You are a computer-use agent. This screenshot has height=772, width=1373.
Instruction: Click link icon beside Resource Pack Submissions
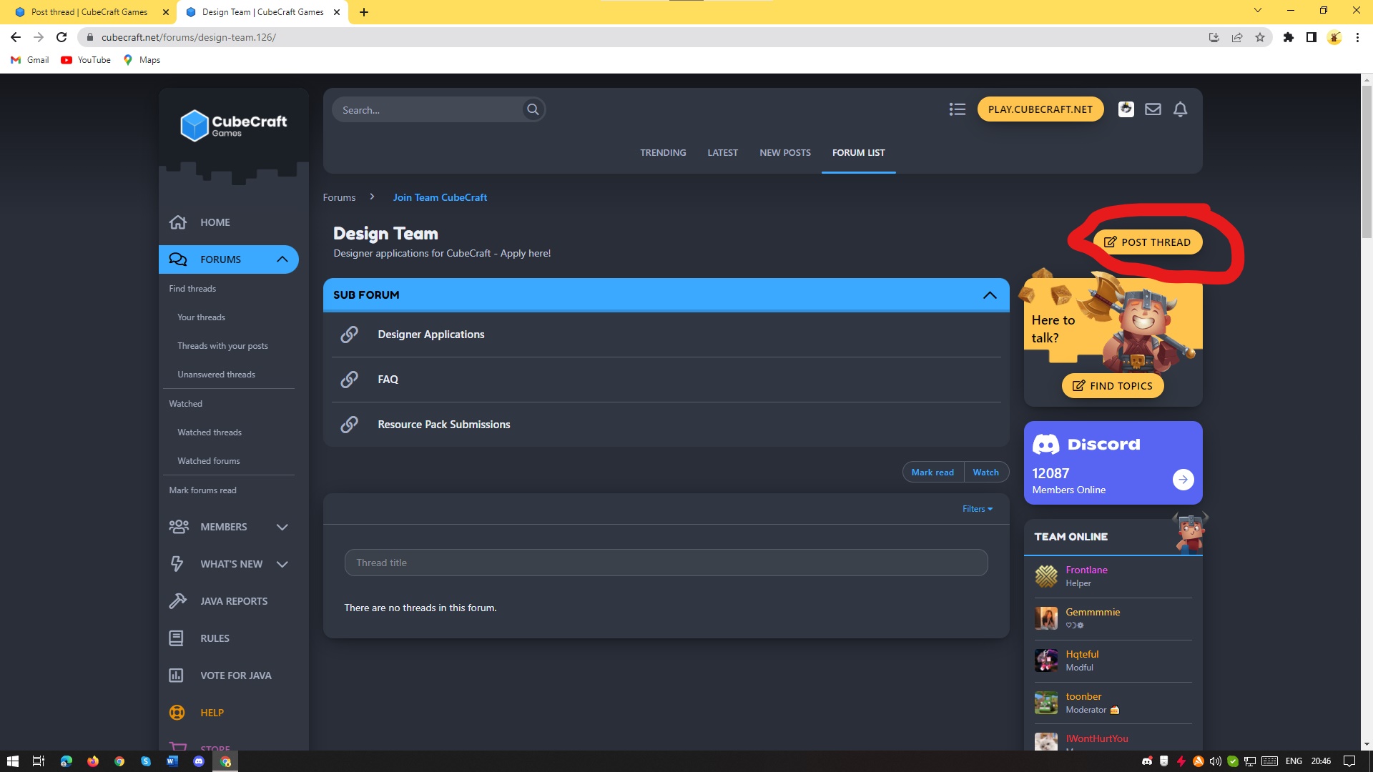pyautogui.click(x=349, y=425)
